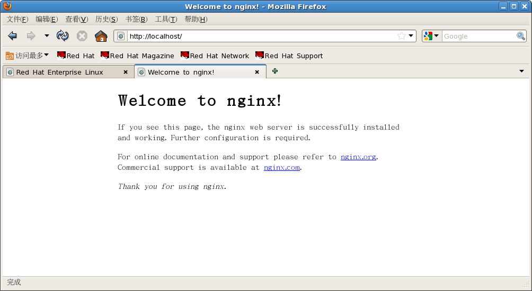532x291 pixels.
Task: Bookmark this page with the star icon
Action: [401, 36]
